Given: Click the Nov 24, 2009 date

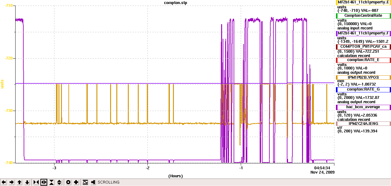Looking at the screenshot, I should [x=322, y=172].
